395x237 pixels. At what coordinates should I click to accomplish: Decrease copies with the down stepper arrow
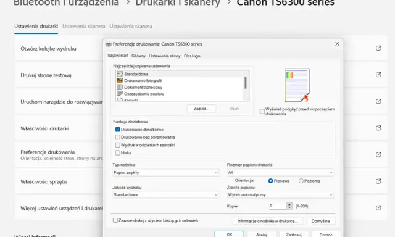click(x=289, y=208)
